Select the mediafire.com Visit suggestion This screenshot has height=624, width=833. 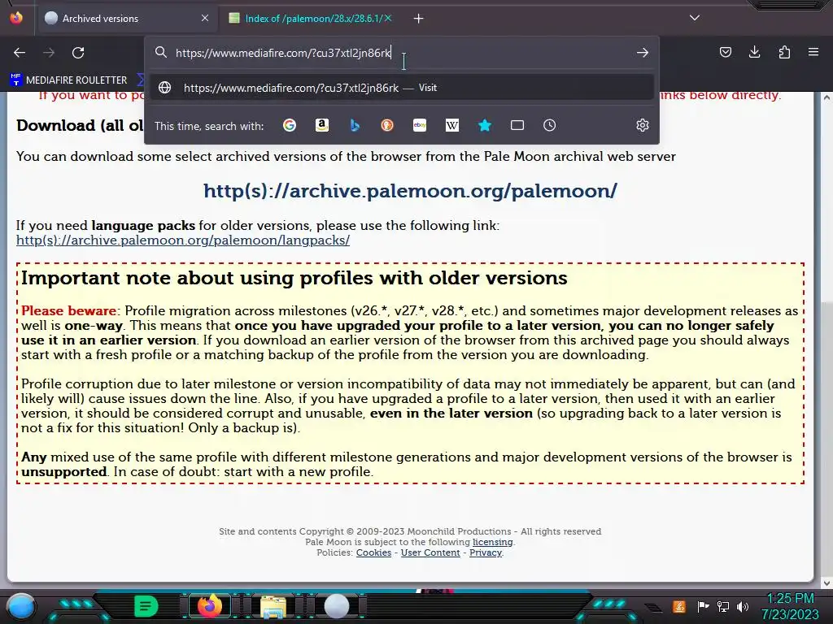pyautogui.click(x=402, y=88)
